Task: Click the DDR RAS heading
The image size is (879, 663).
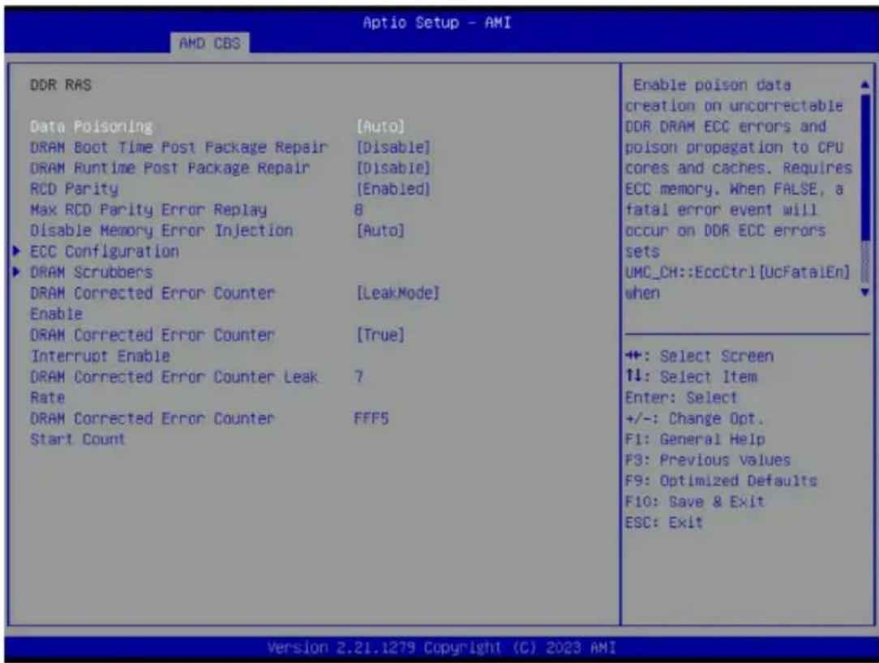Action: (x=61, y=85)
